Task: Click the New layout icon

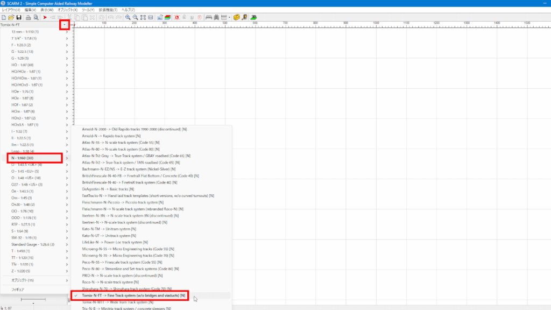Action: [4, 17]
